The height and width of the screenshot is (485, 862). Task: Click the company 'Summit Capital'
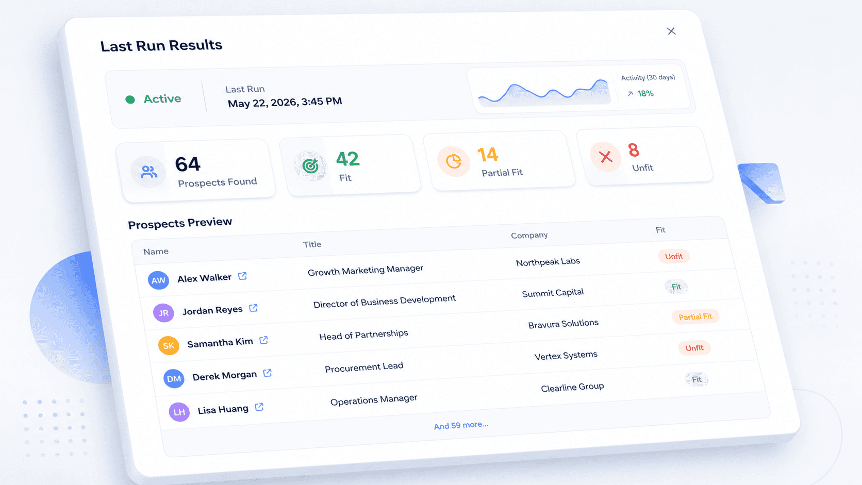553,293
